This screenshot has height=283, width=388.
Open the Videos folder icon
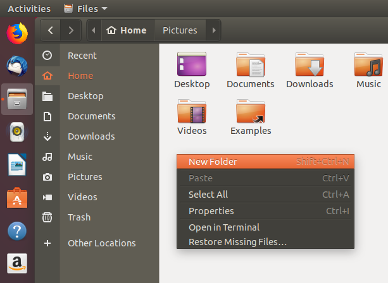(192, 112)
